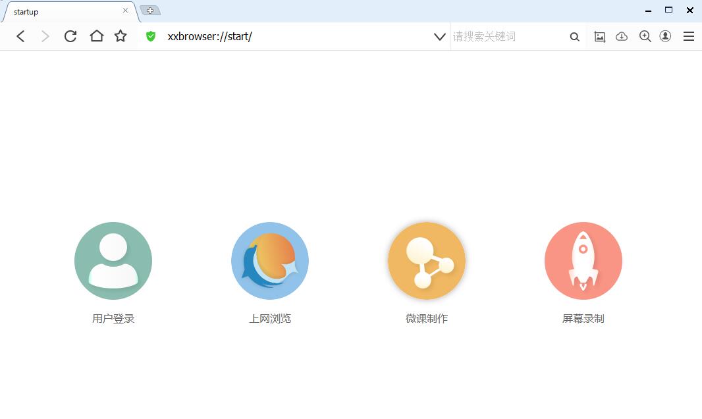
Task: Click the search magnifier in search box
Action: (574, 37)
